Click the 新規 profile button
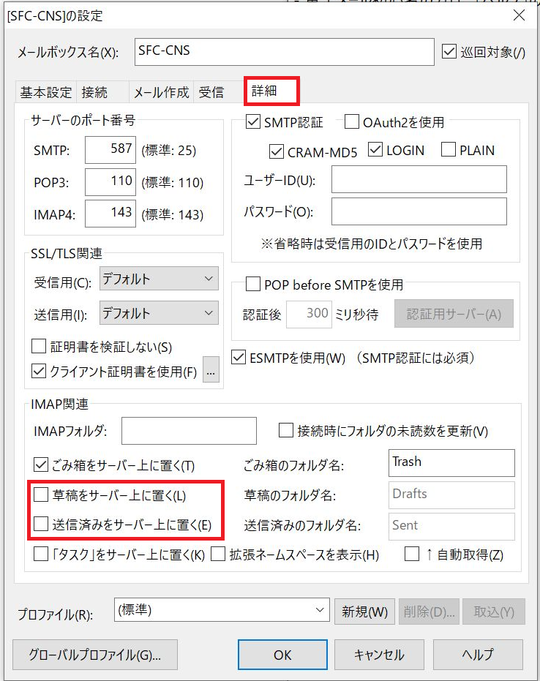 [364, 611]
